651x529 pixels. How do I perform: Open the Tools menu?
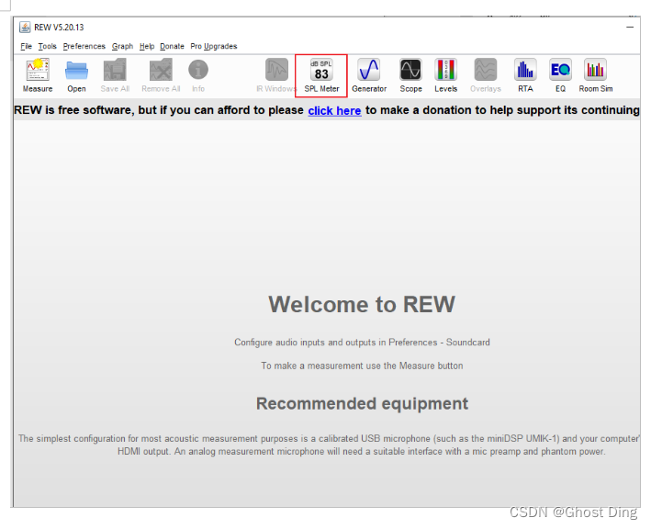(x=48, y=46)
